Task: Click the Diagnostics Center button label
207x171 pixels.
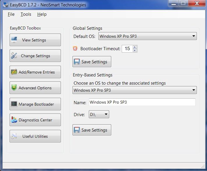Action: pos(36,120)
